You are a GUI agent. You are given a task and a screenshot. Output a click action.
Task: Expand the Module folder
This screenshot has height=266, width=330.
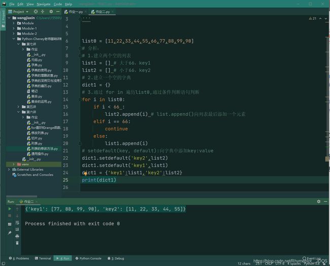[x=14, y=23]
